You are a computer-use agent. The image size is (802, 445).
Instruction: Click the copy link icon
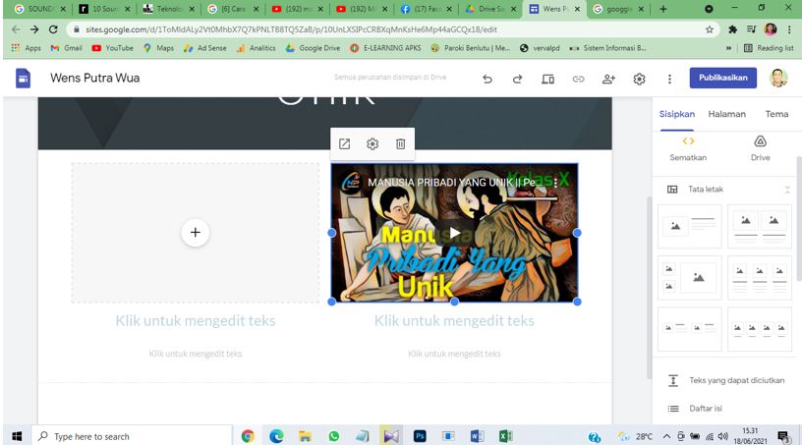[578, 79]
